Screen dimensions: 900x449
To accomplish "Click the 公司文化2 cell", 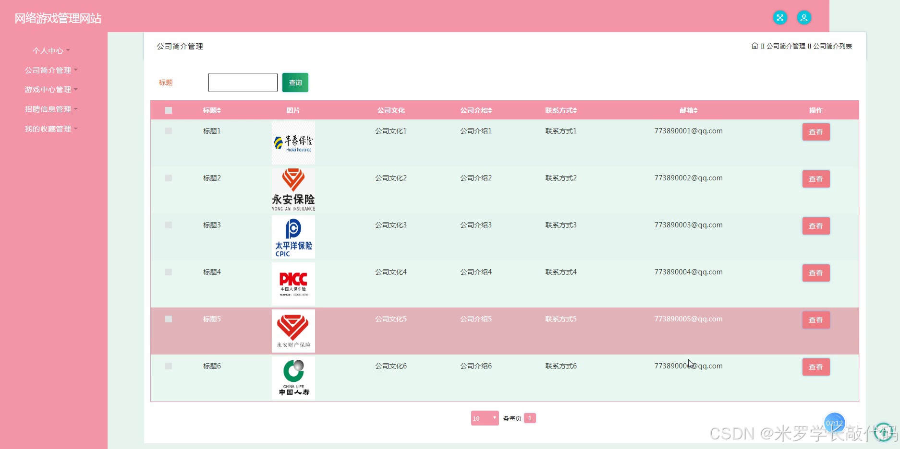I will click(391, 178).
